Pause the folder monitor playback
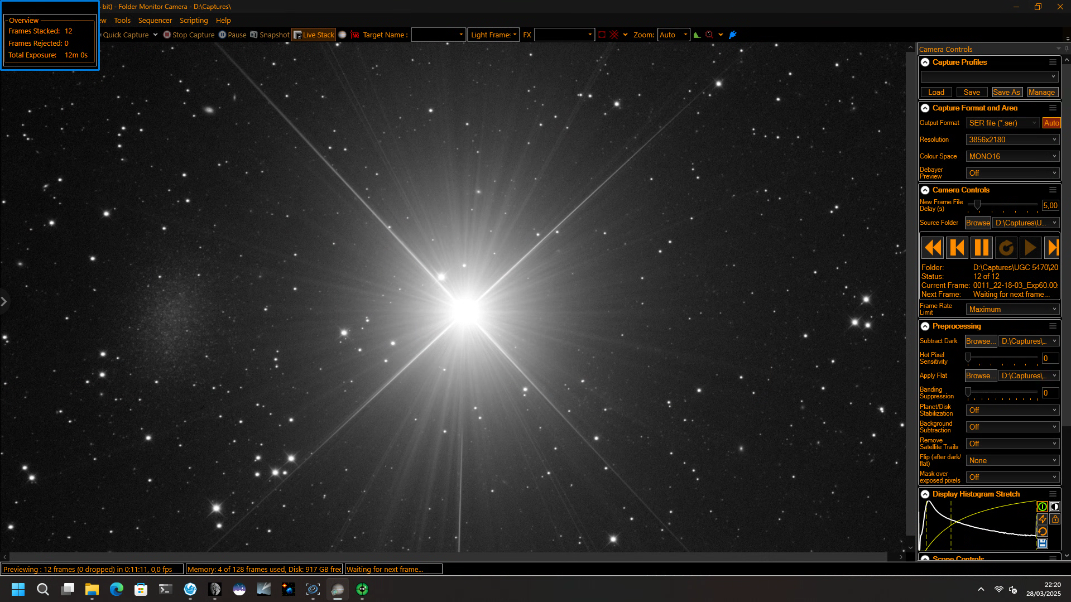1071x602 pixels. coord(982,247)
